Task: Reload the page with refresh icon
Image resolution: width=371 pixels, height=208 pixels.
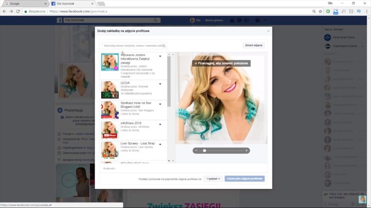Action: click(x=18, y=11)
